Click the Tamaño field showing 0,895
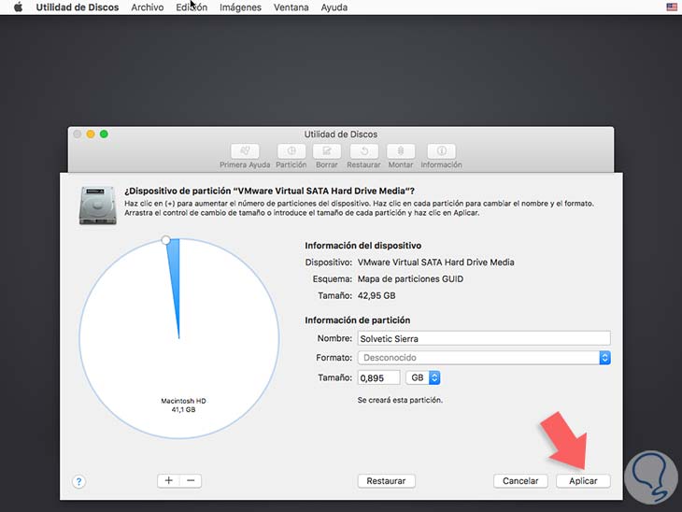The height and width of the screenshot is (512, 682). pyautogui.click(x=378, y=377)
